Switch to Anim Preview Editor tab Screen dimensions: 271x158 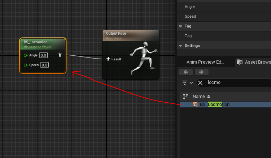tap(205, 62)
